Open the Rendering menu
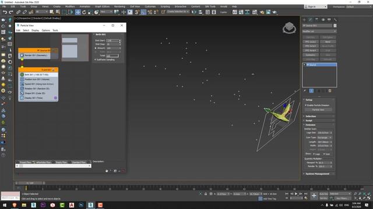 (119, 6)
